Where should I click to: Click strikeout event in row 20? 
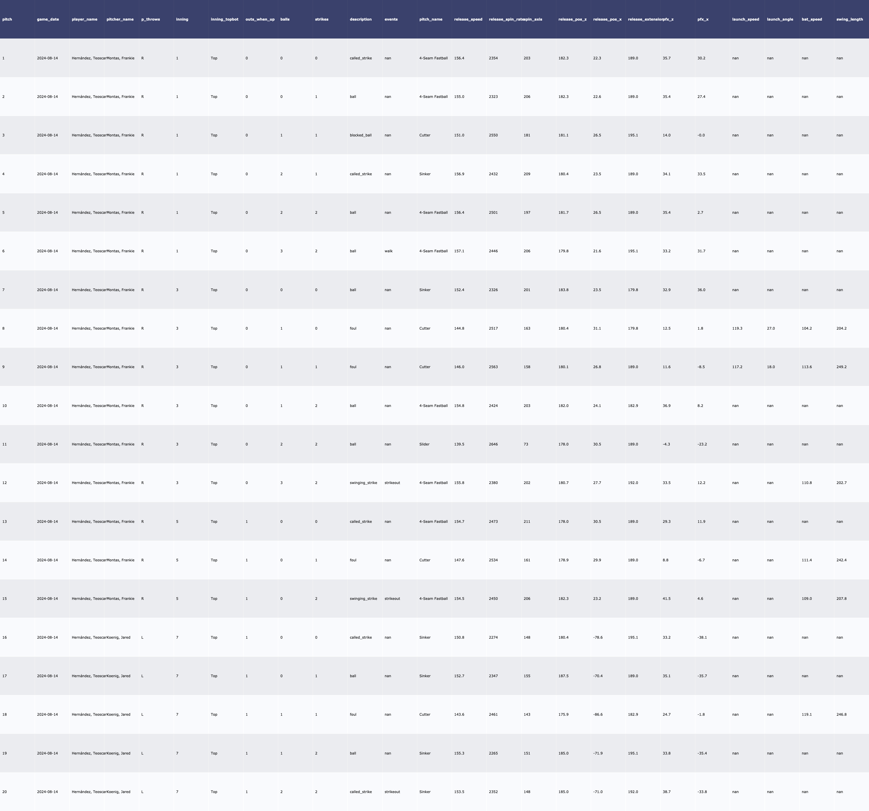click(x=392, y=792)
